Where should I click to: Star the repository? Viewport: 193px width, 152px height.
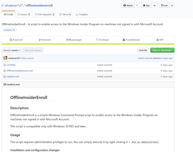click(146, 5)
